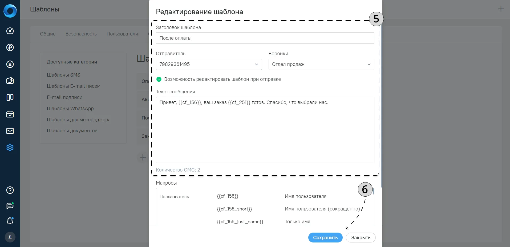Click the Сохранить button
Viewport: 510px width, 247px height.
pos(325,238)
